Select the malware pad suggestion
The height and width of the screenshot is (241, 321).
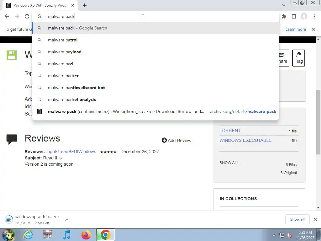coord(155,64)
